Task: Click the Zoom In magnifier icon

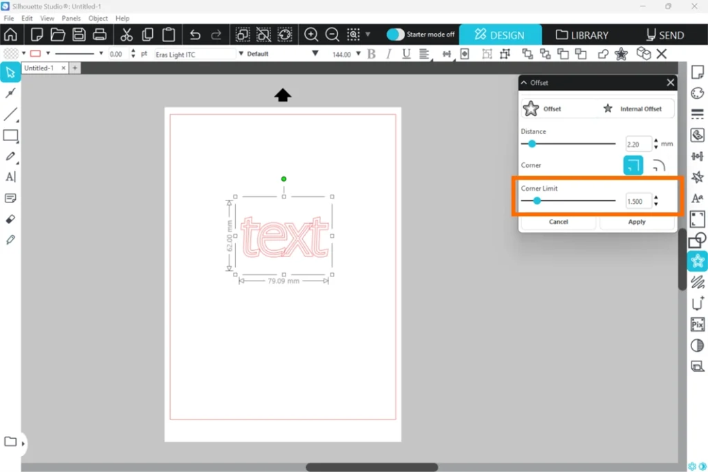Action: click(311, 35)
